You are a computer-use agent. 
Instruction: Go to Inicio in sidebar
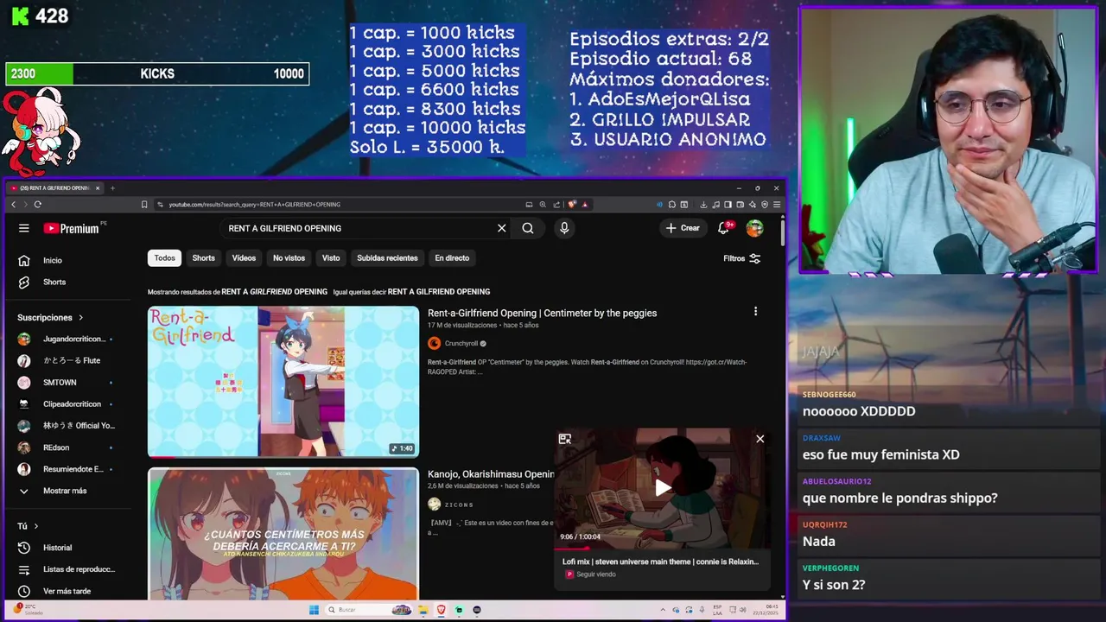point(54,260)
